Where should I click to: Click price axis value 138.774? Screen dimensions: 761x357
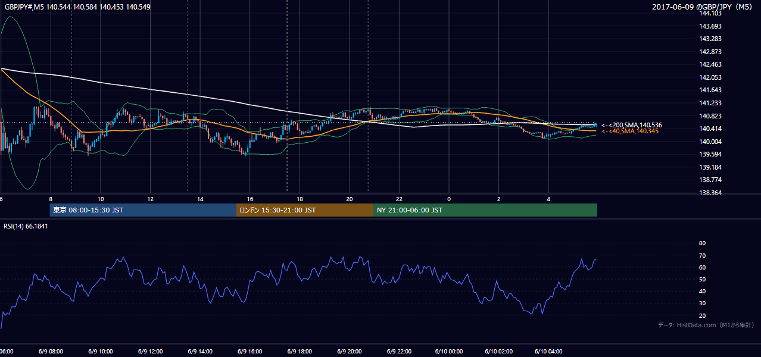tap(711, 180)
